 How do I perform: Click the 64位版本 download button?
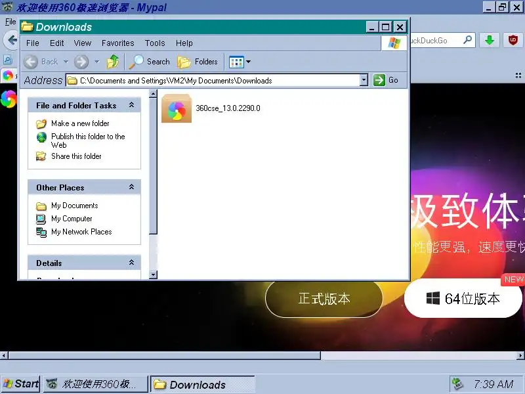point(463,298)
